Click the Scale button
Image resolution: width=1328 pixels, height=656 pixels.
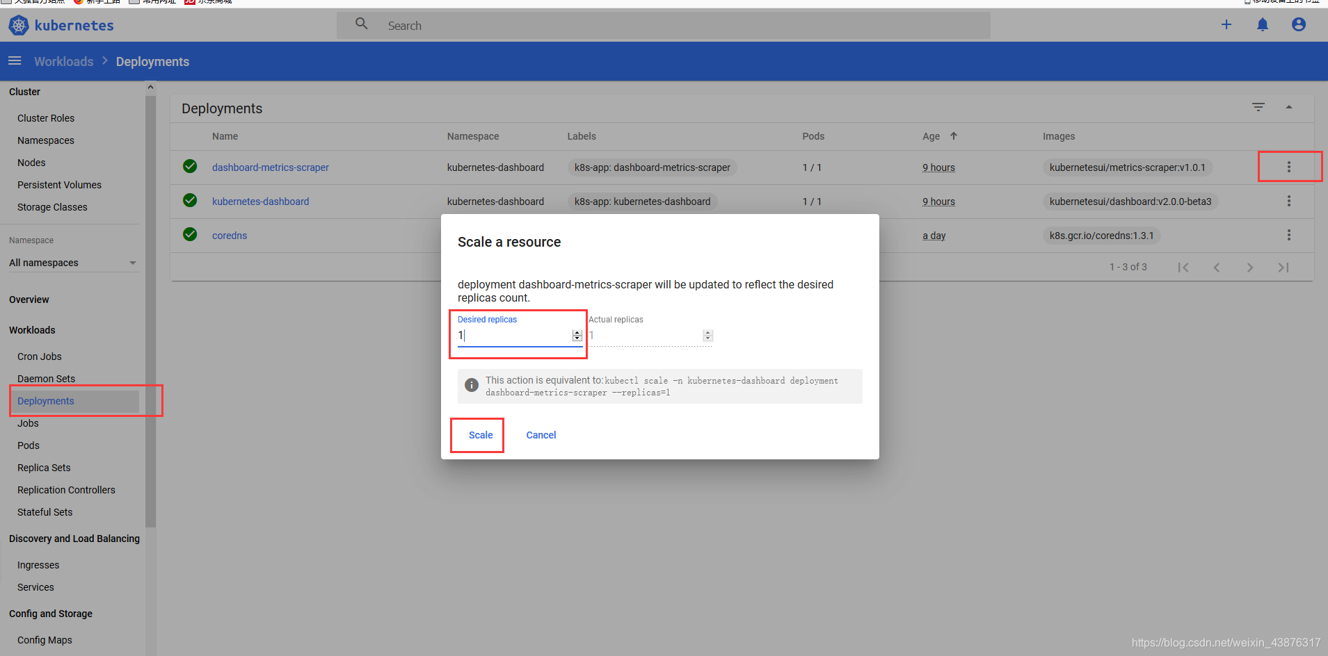(x=481, y=435)
